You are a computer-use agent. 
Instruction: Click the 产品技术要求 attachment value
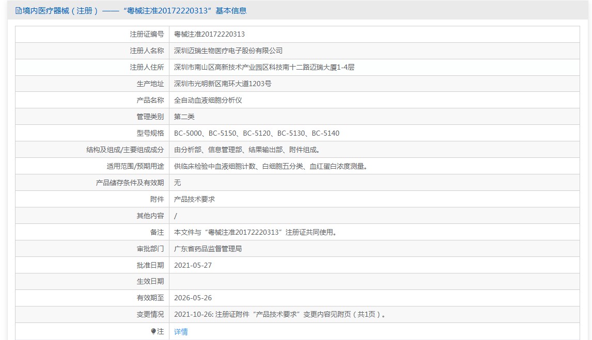[x=194, y=199]
